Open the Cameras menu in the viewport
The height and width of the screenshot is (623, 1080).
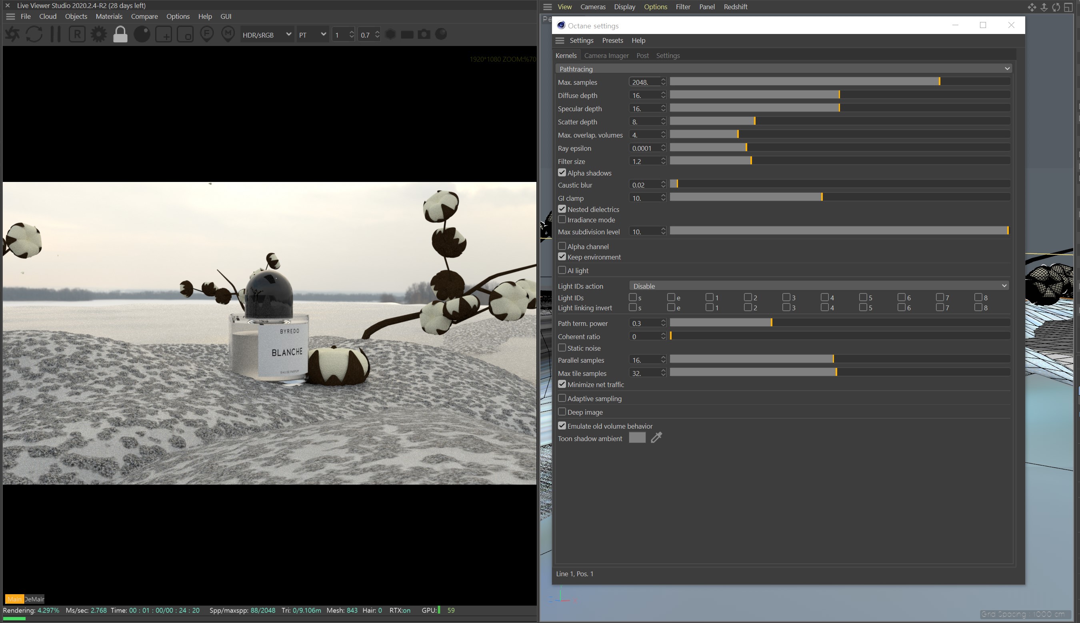[x=593, y=7]
